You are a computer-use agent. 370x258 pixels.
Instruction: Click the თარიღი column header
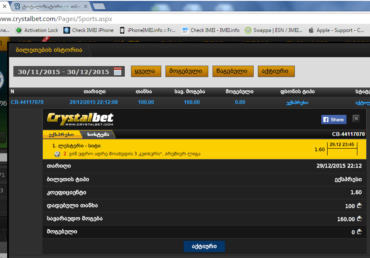94,91
